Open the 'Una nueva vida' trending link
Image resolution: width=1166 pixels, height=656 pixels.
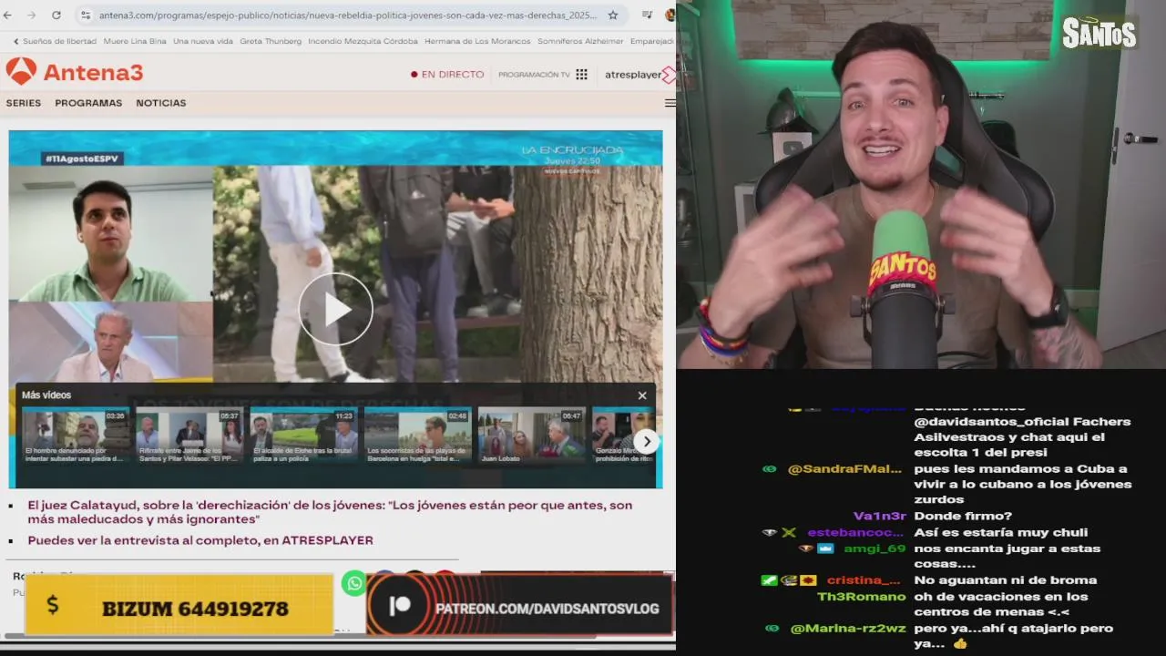tap(203, 41)
